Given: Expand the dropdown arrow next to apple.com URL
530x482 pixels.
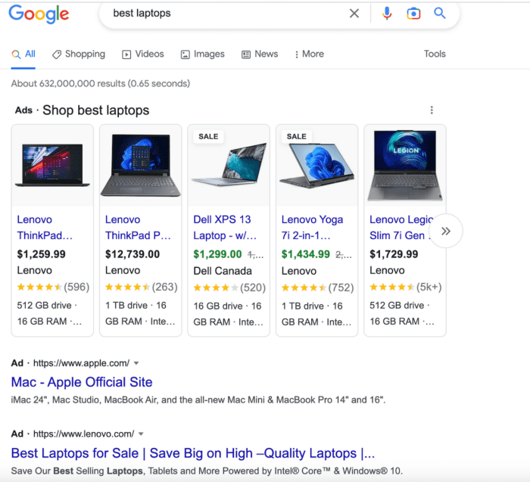Looking at the screenshot, I should [x=136, y=363].
